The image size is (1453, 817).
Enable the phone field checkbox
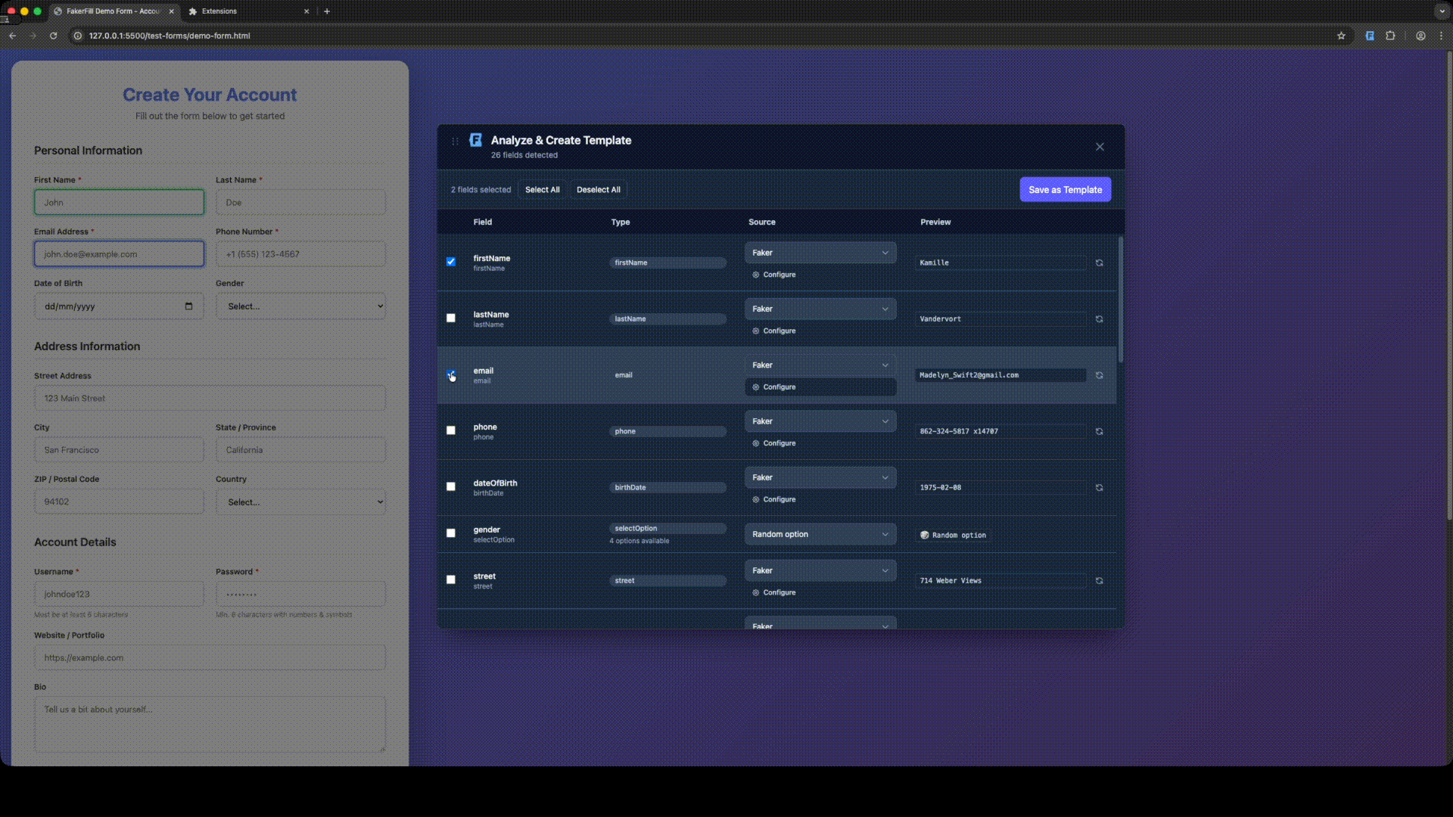click(x=451, y=430)
